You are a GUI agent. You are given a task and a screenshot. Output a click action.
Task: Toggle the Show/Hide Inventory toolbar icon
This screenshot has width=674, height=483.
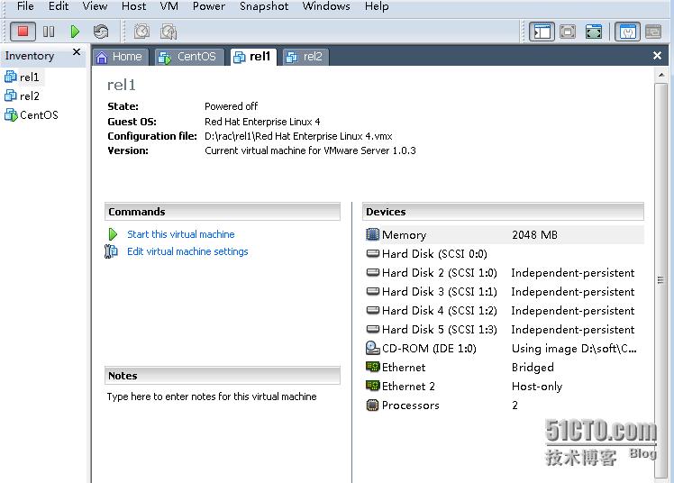click(x=542, y=32)
